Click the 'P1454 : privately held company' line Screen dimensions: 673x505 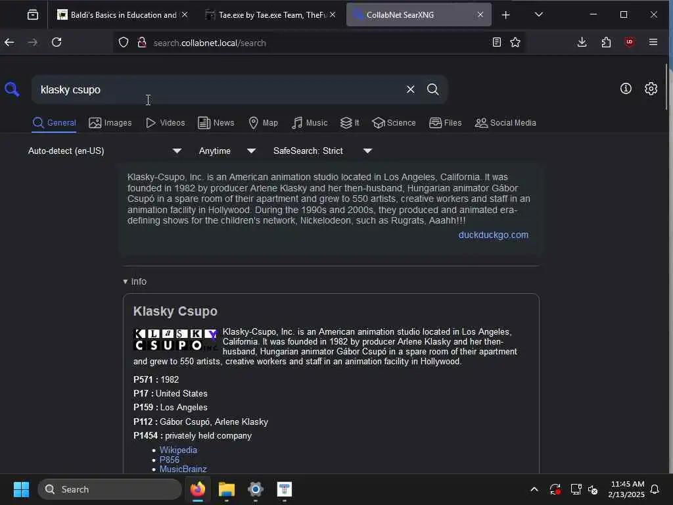[x=193, y=435]
